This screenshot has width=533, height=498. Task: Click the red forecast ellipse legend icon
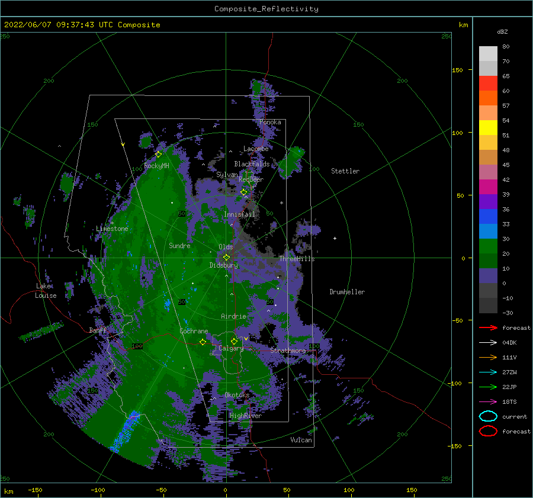pyautogui.click(x=488, y=431)
